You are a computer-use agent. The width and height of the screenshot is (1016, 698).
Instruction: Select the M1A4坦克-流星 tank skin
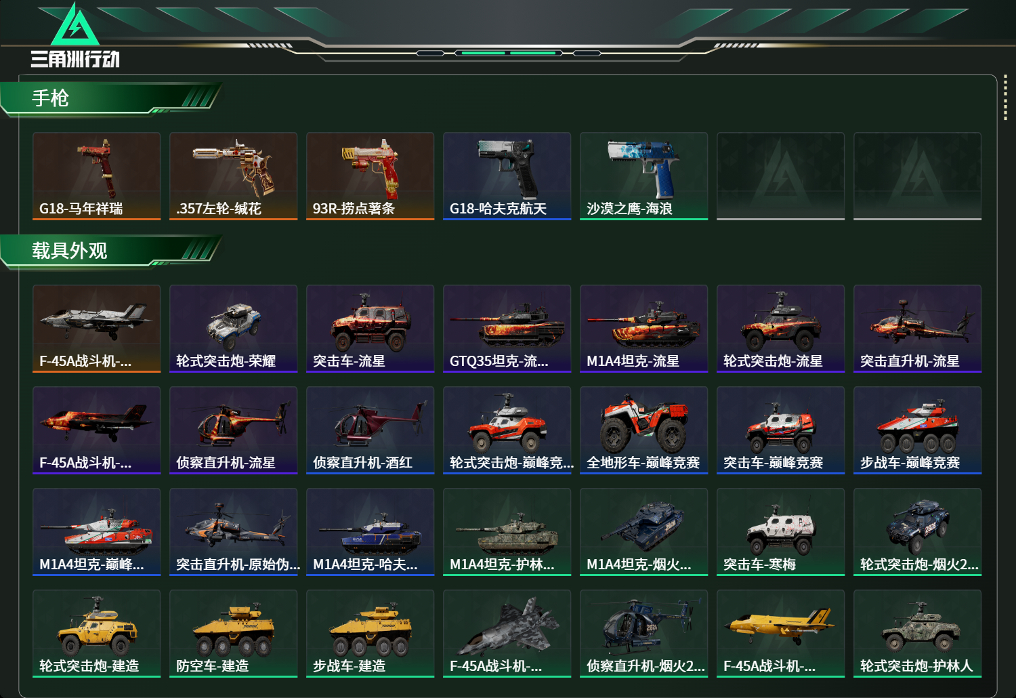click(x=643, y=329)
